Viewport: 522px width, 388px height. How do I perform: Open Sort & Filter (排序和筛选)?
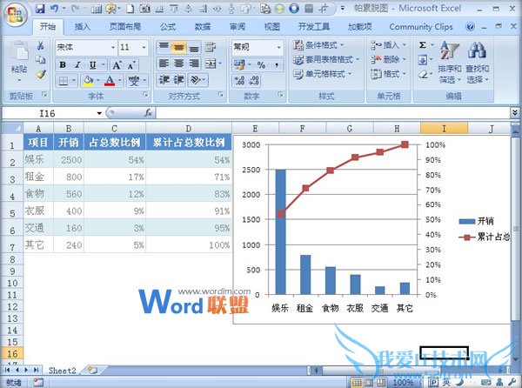point(450,63)
